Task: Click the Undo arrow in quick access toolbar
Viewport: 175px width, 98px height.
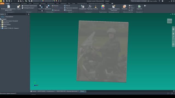Action: pyautogui.click(x=11, y=1)
